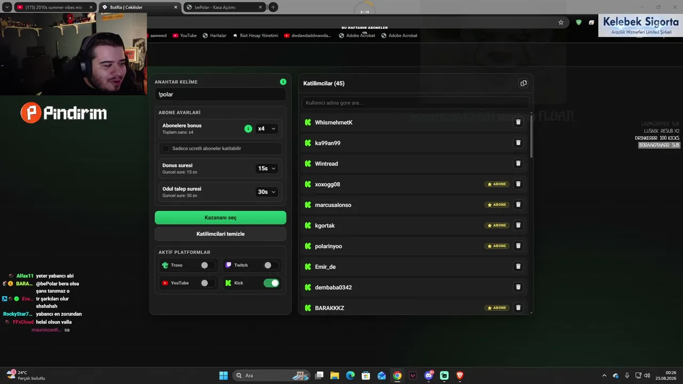Select the BotRix | Cekilisler tab
683x384 pixels.
pos(140,7)
